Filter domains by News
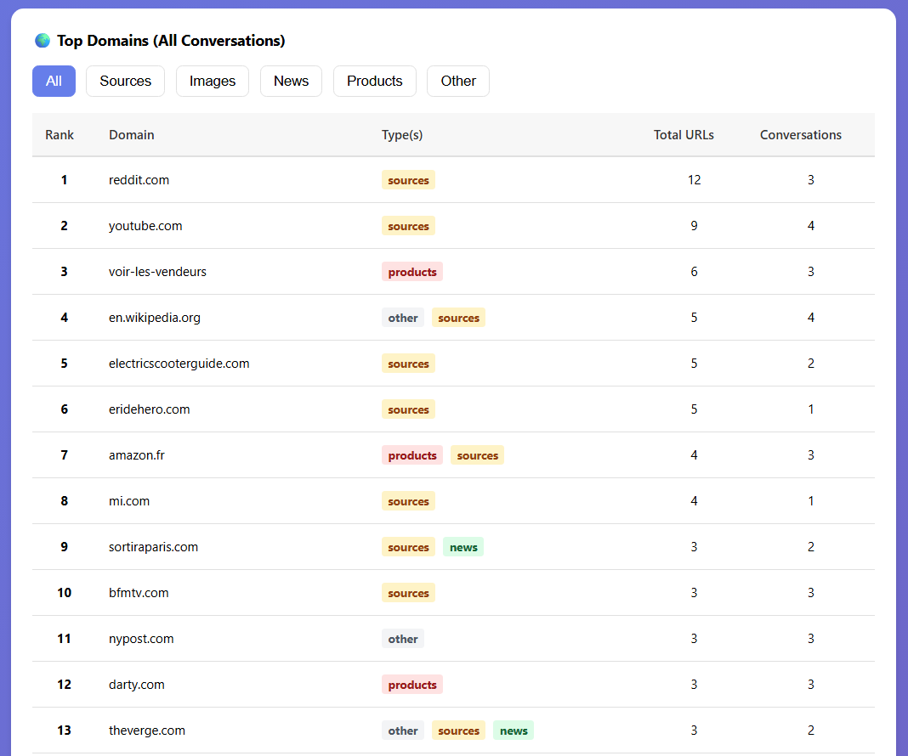The height and width of the screenshot is (756, 908). tap(291, 82)
